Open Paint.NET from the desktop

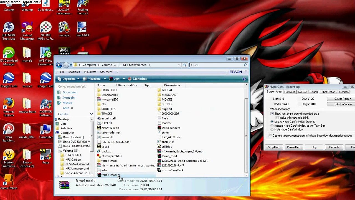point(83,29)
